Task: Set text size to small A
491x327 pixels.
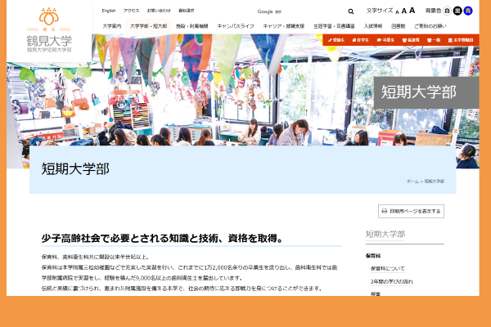Action: [397, 12]
